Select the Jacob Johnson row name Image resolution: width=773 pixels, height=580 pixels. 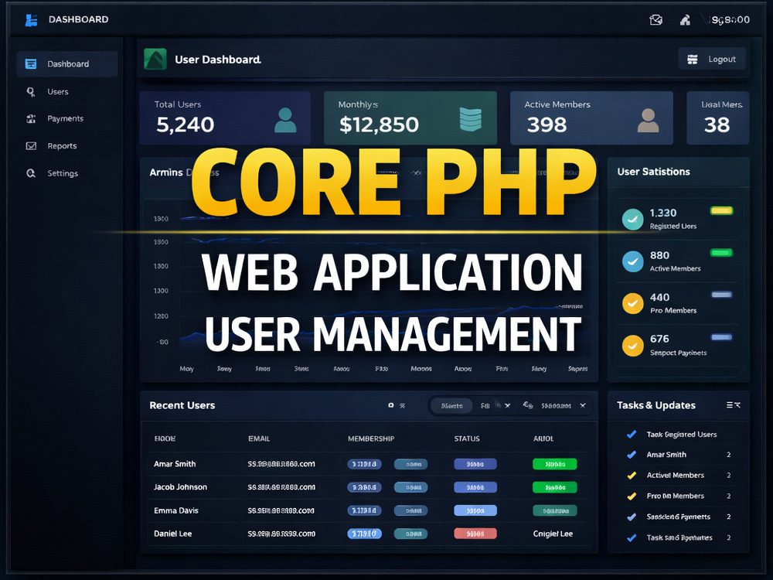point(180,486)
